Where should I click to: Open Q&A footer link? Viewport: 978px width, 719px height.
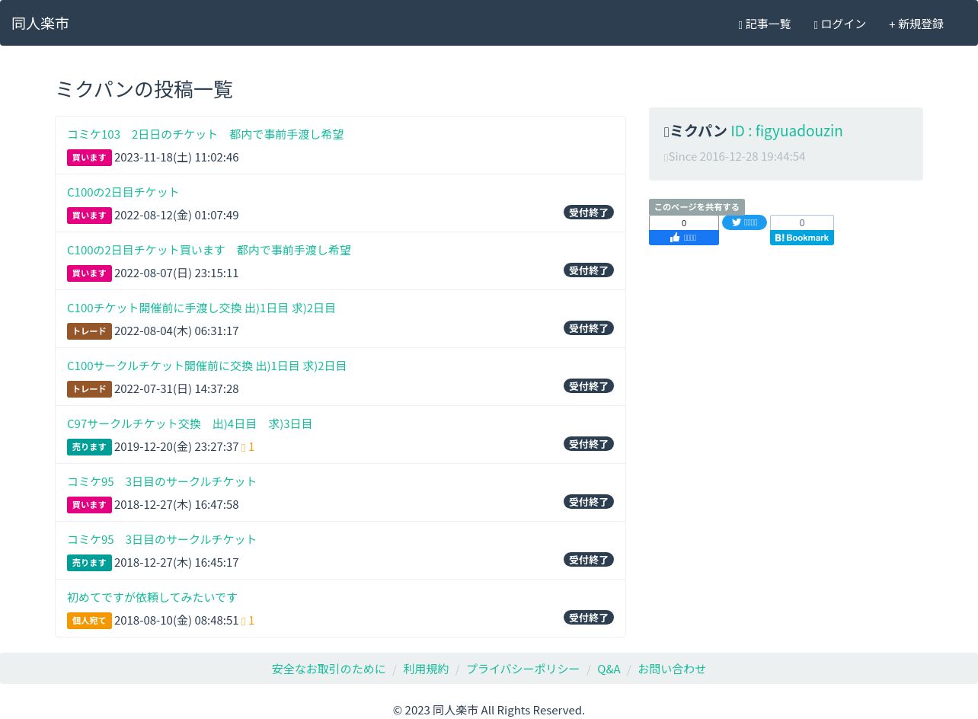(x=609, y=669)
